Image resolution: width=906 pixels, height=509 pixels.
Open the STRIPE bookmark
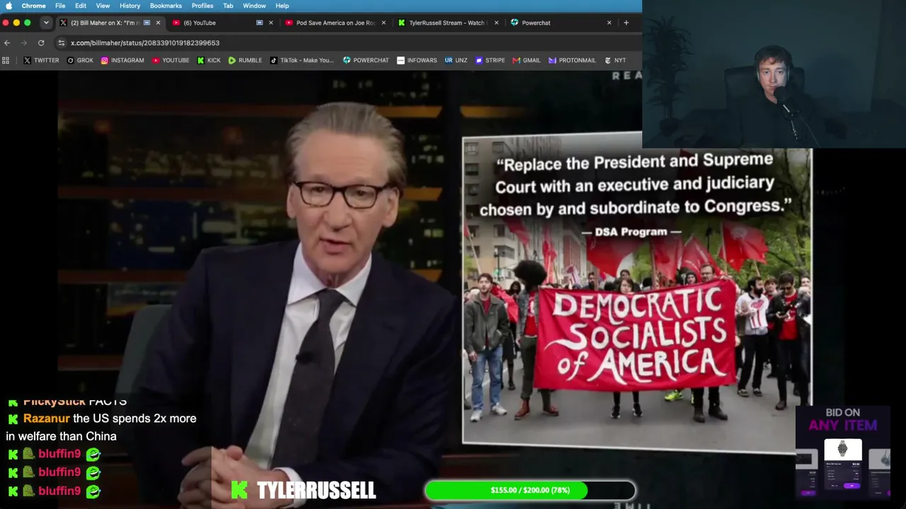490,60
